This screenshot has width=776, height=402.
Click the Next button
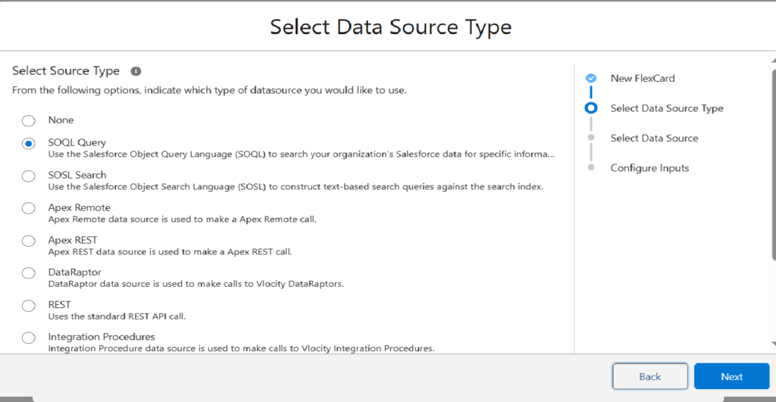click(x=731, y=376)
